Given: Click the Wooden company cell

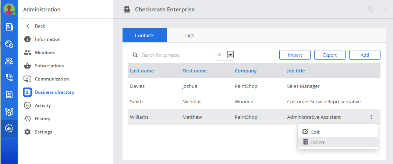Looking at the screenshot, I should coord(244,101).
